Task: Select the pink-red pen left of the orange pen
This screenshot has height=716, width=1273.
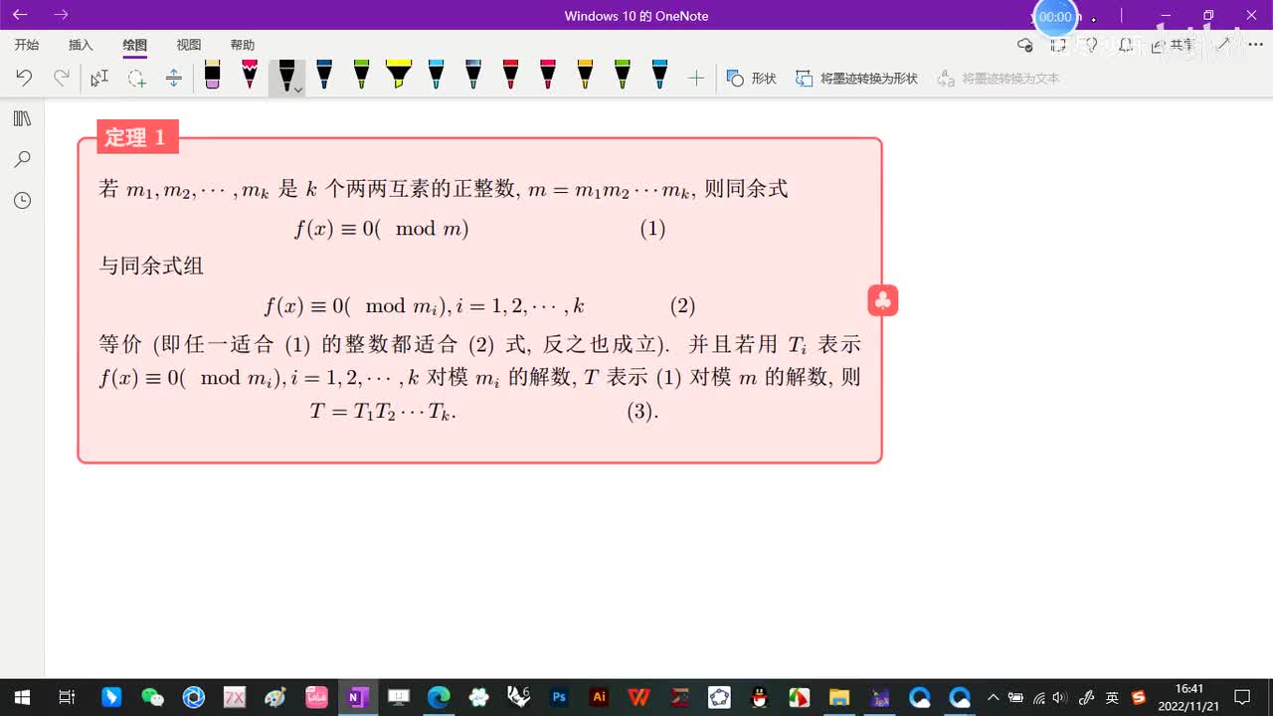Action: tap(548, 75)
